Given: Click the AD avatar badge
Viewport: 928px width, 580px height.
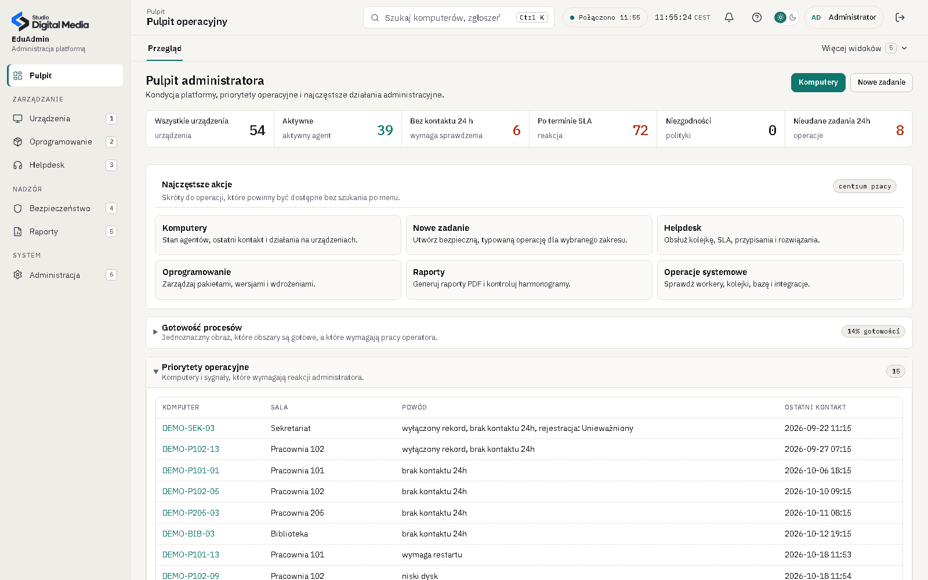Looking at the screenshot, I should pyautogui.click(x=816, y=17).
